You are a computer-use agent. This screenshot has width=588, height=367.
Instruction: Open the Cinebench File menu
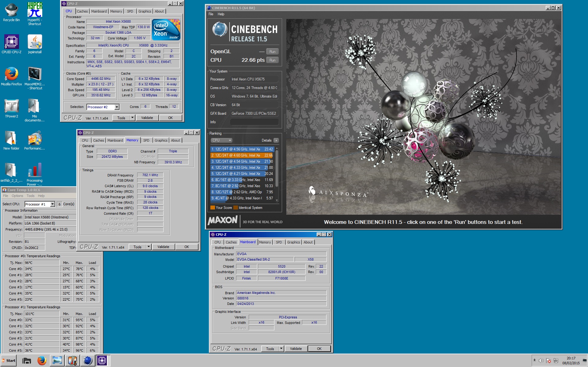[x=211, y=14]
